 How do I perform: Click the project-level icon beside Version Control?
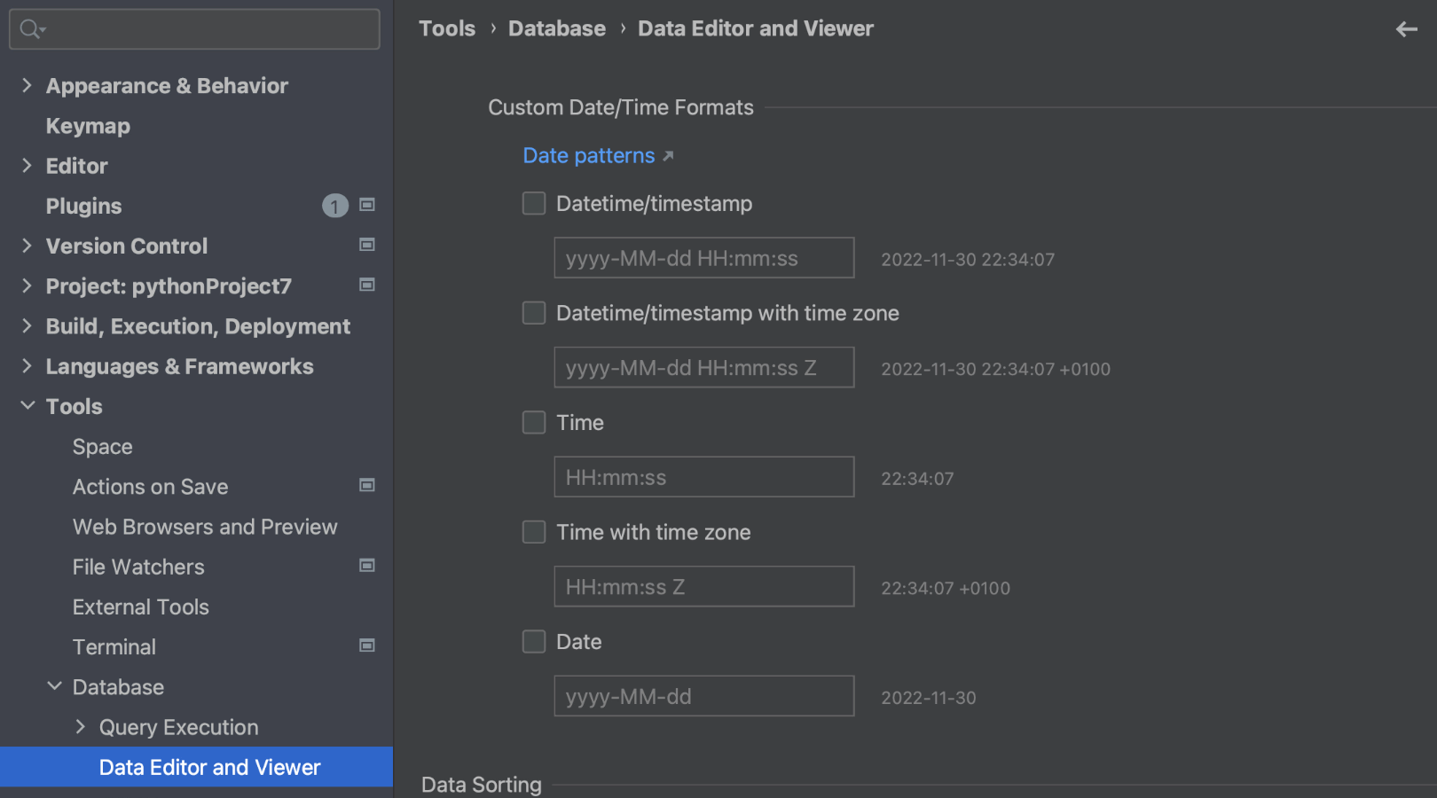coord(366,245)
